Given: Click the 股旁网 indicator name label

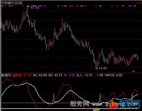Looking at the screenshot, I should click(x=6, y=75).
